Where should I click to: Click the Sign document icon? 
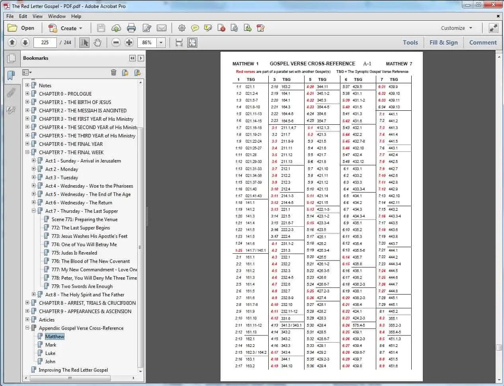click(x=261, y=28)
